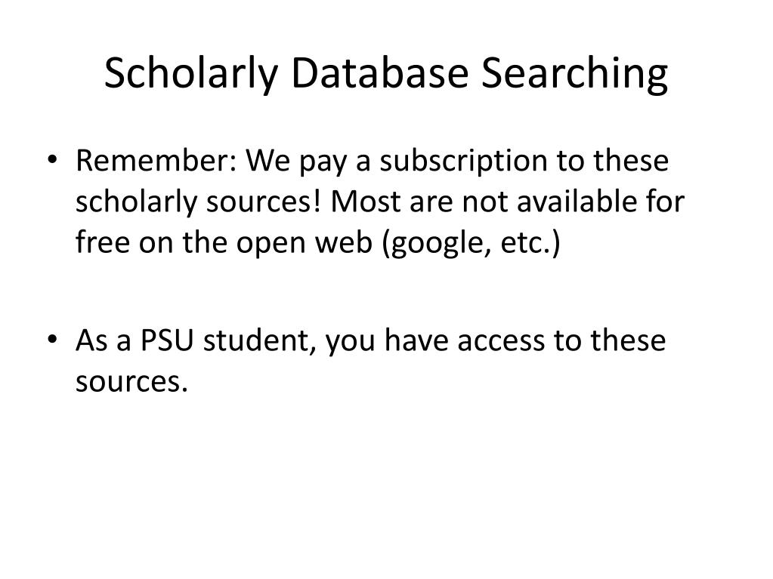Click 'As a' starting second bullet
Image resolution: width=773 pixels, height=579 pixels.
coord(103,340)
